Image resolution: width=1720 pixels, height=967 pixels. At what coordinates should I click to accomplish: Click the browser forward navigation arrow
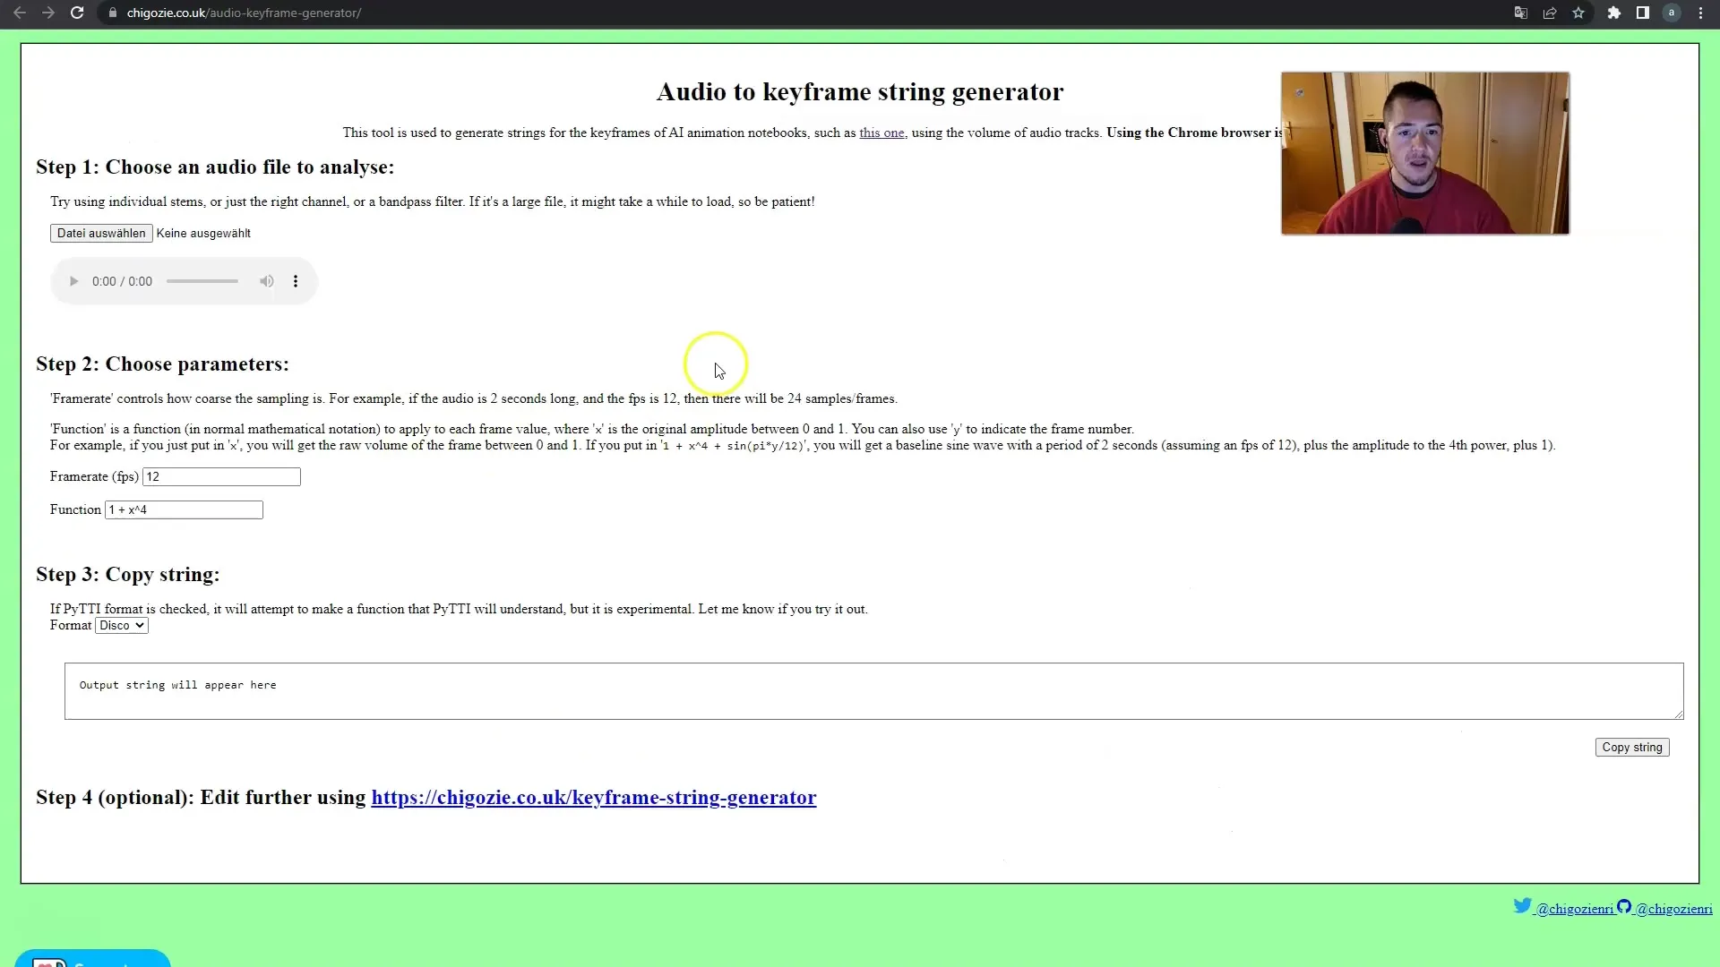click(47, 13)
